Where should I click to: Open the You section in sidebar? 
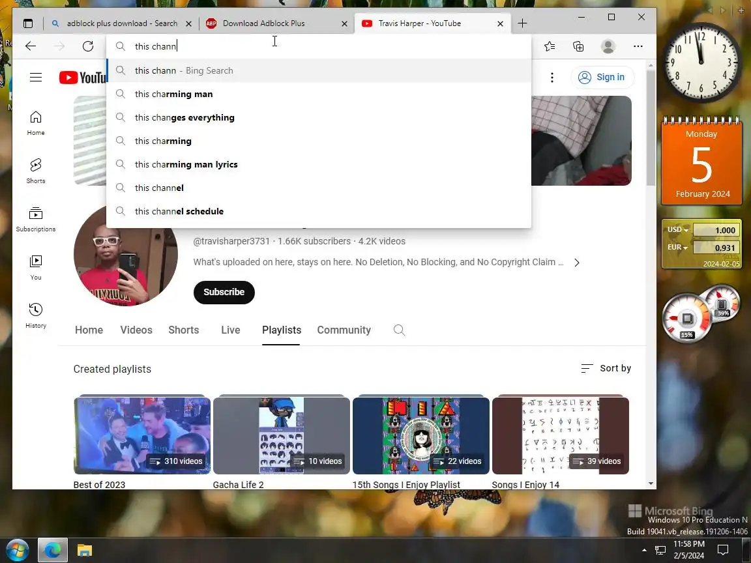[36, 267]
